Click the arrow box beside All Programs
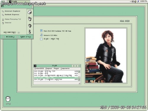This screenshot has width=148, height=111. pyautogui.click(x=19, y=33)
